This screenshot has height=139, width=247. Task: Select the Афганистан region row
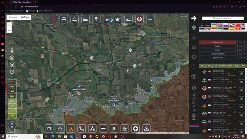[217, 58]
